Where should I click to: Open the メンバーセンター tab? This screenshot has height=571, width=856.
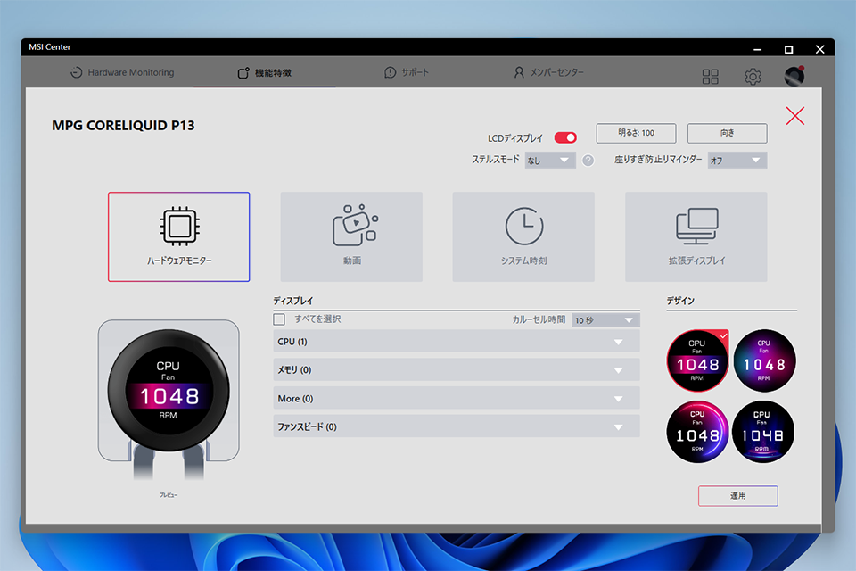point(548,72)
